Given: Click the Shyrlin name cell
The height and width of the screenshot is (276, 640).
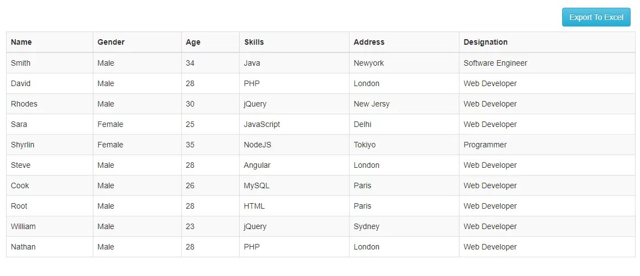Looking at the screenshot, I should (23, 145).
